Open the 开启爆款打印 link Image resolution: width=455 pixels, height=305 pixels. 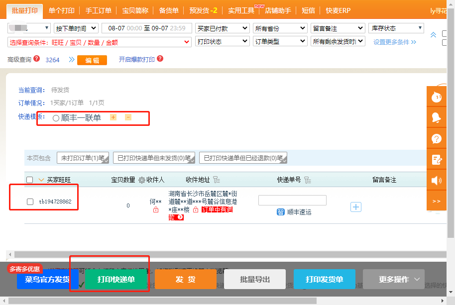(x=137, y=59)
